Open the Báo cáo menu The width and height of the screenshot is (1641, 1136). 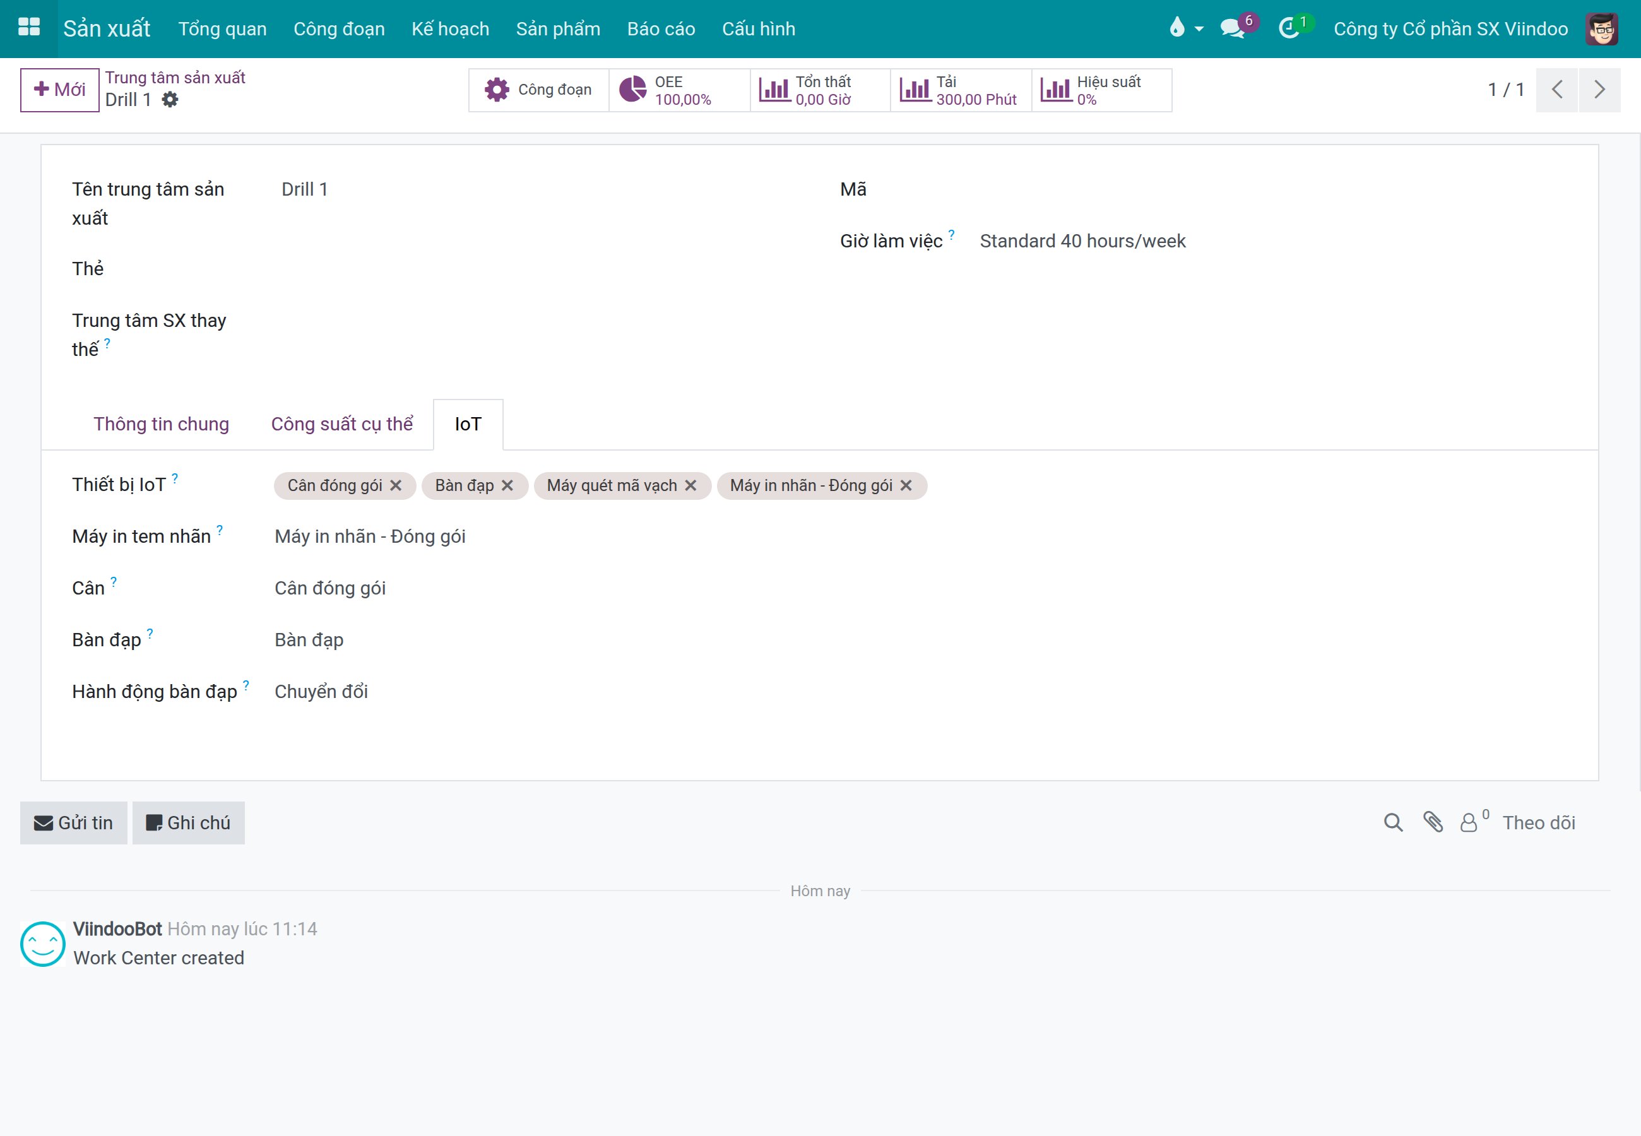point(661,28)
